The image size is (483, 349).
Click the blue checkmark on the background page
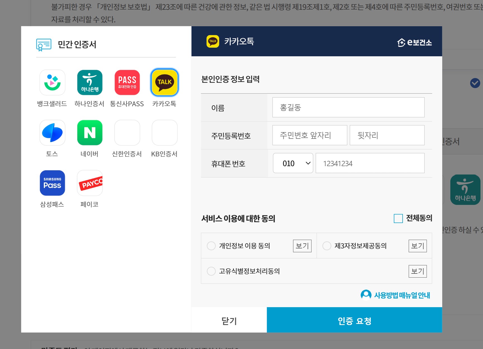[x=475, y=83]
